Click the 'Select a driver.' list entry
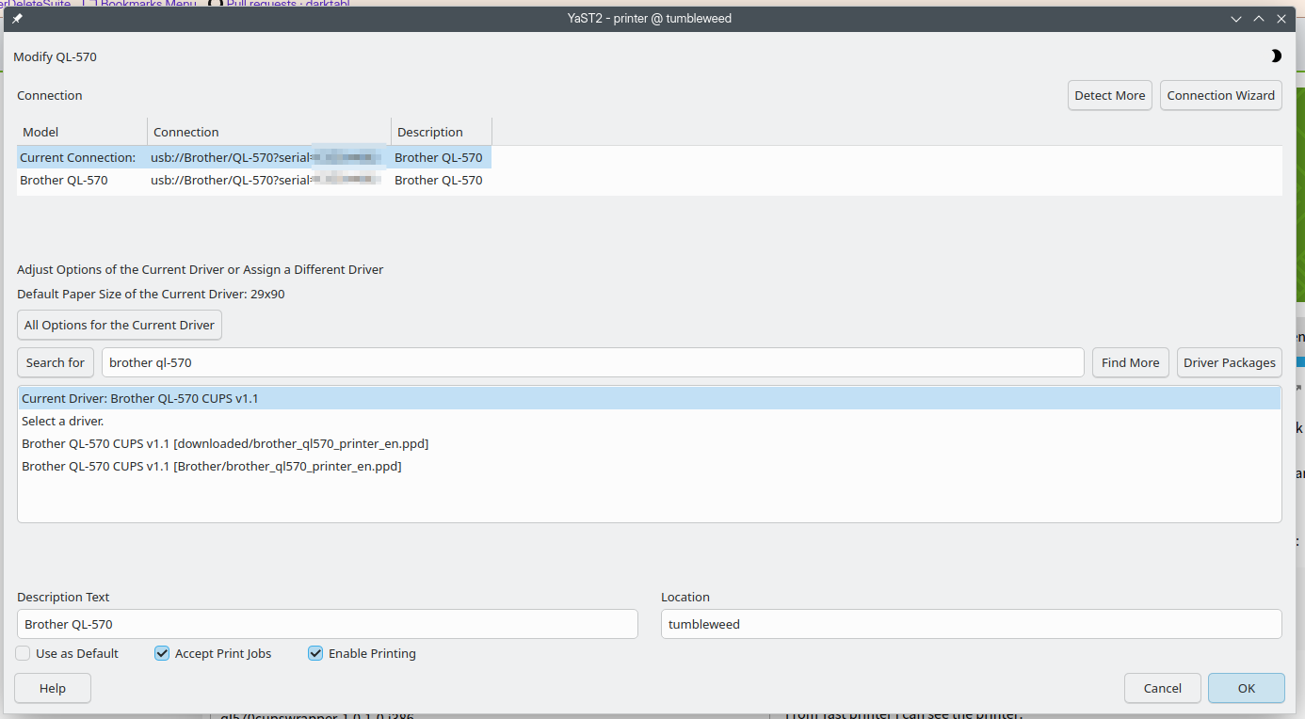The width and height of the screenshot is (1305, 719). (x=650, y=421)
